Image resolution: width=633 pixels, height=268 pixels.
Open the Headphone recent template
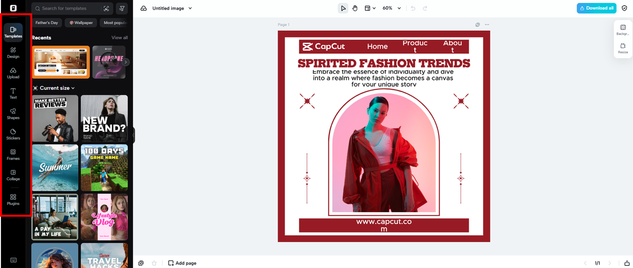click(109, 62)
